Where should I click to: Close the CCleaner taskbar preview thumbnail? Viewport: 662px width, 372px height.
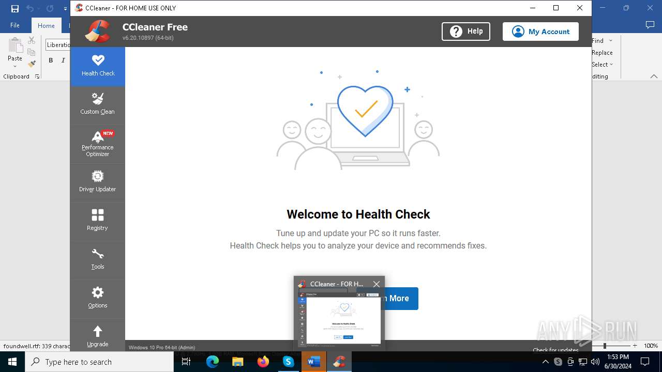coord(377,284)
